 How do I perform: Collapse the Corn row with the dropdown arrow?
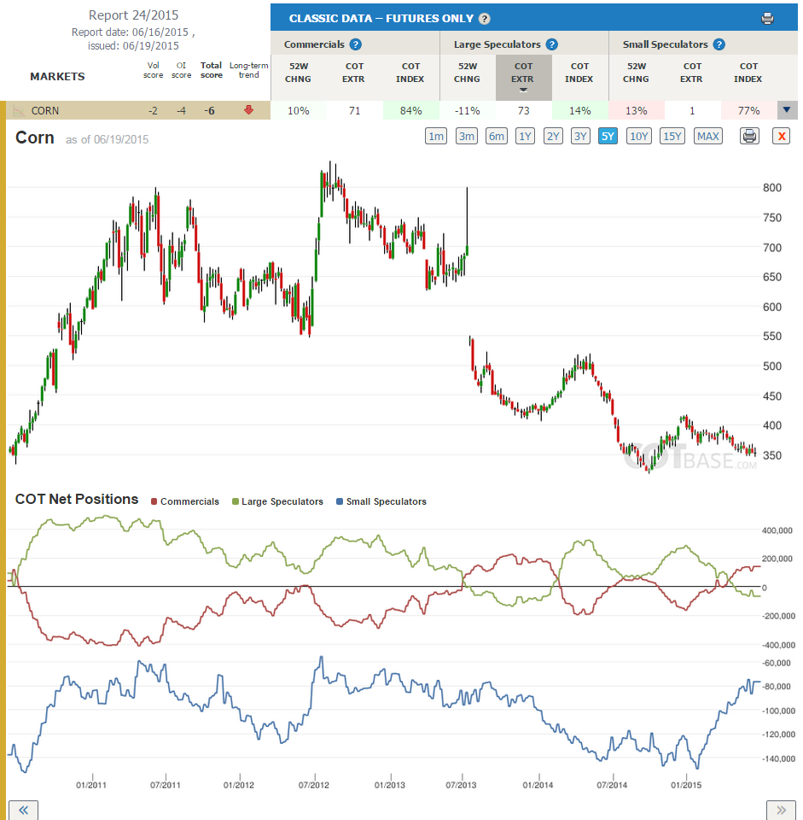787,110
